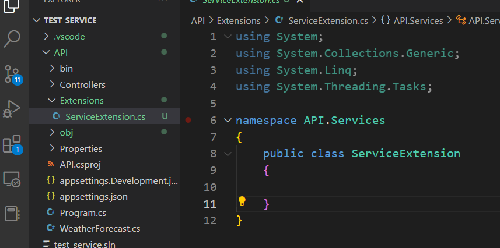
Task: Collapse the Extensions folder
Action: point(52,101)
